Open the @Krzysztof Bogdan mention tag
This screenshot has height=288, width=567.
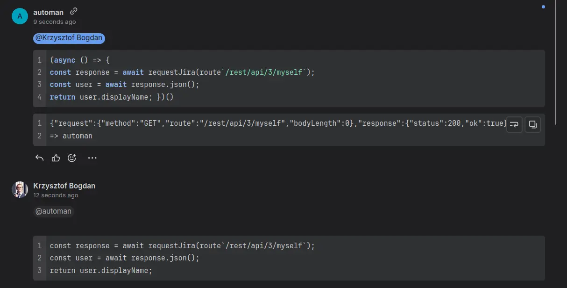[69, 38]
